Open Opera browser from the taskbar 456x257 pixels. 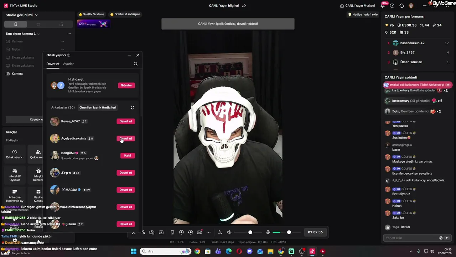pyautogui.click(x=239, y=251)
